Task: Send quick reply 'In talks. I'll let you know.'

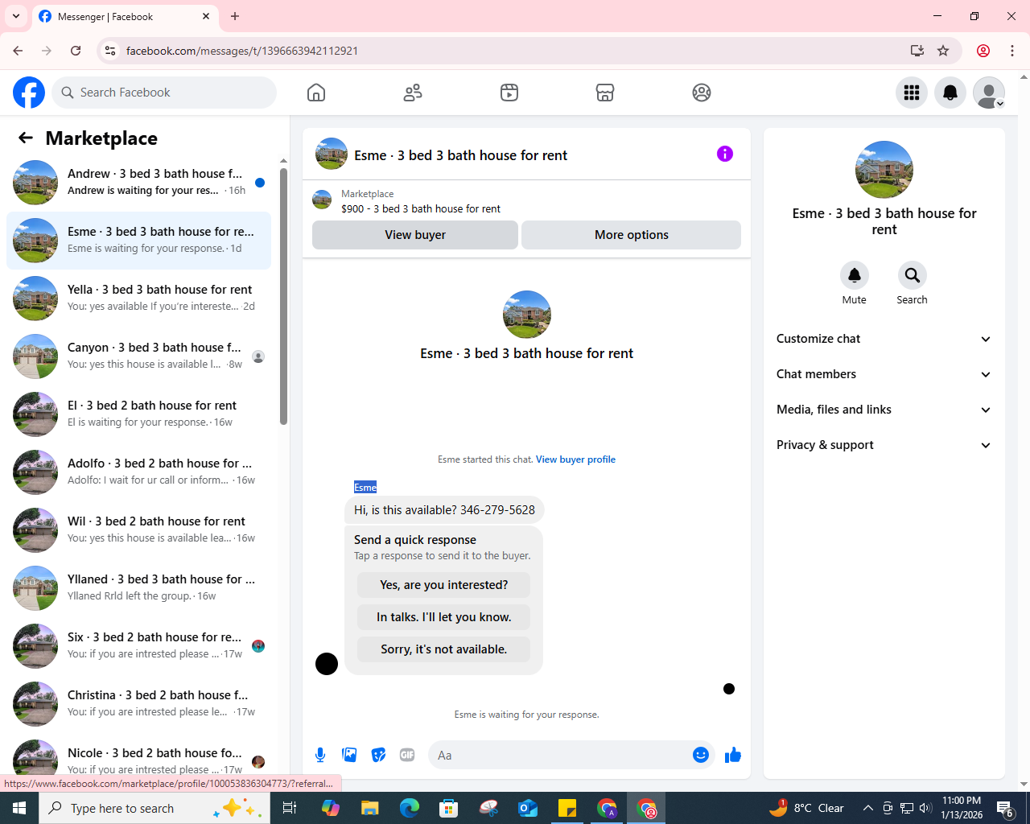Action: [x=444, y=617]
